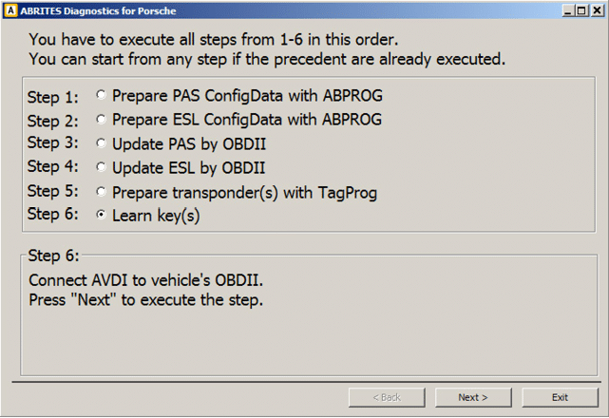The height and width of the screenshot is (418, 609).
Task: Minimize the ABRITES Diagnostics window
Action: pyautogui.click(x=566, y=9)
